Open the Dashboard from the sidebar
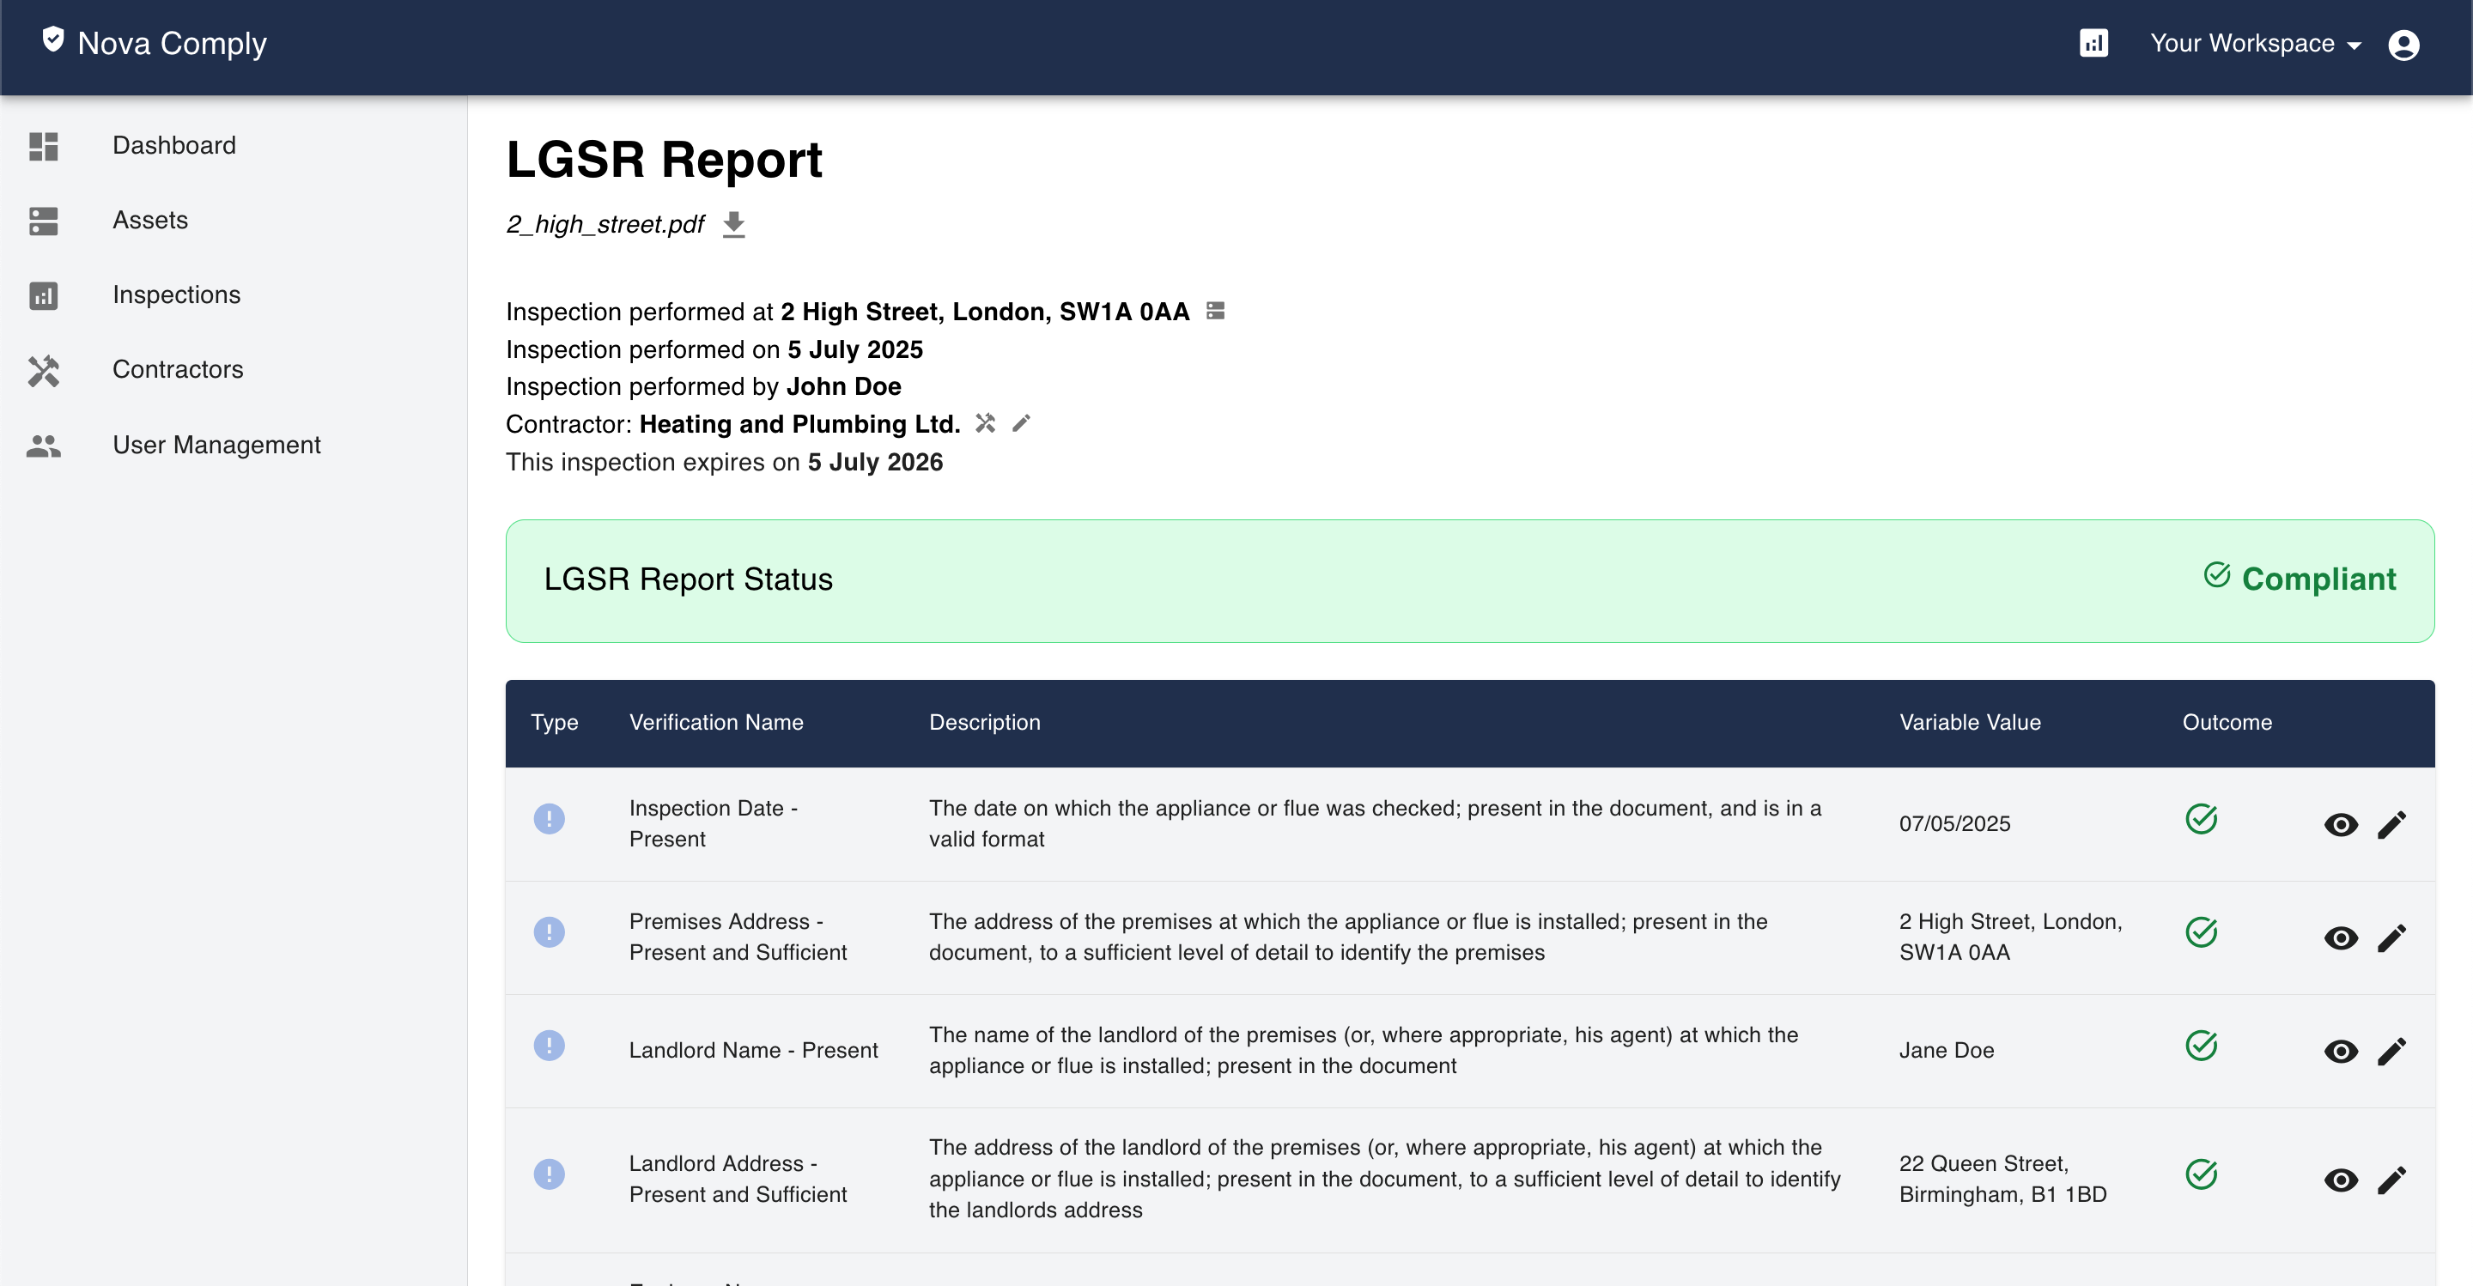This screenshot has height=1286, width=2473. click(173, 145)
